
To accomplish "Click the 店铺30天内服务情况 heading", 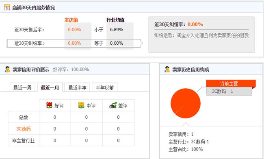I will [33, 8].
